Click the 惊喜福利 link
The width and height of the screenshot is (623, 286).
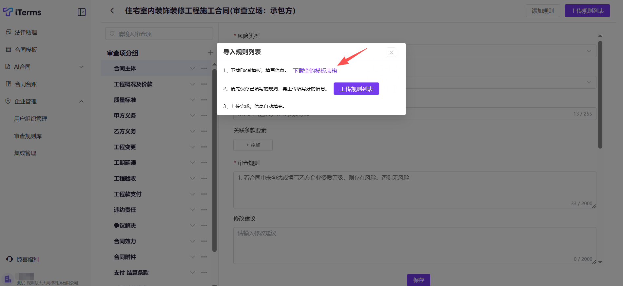[28, 259]
